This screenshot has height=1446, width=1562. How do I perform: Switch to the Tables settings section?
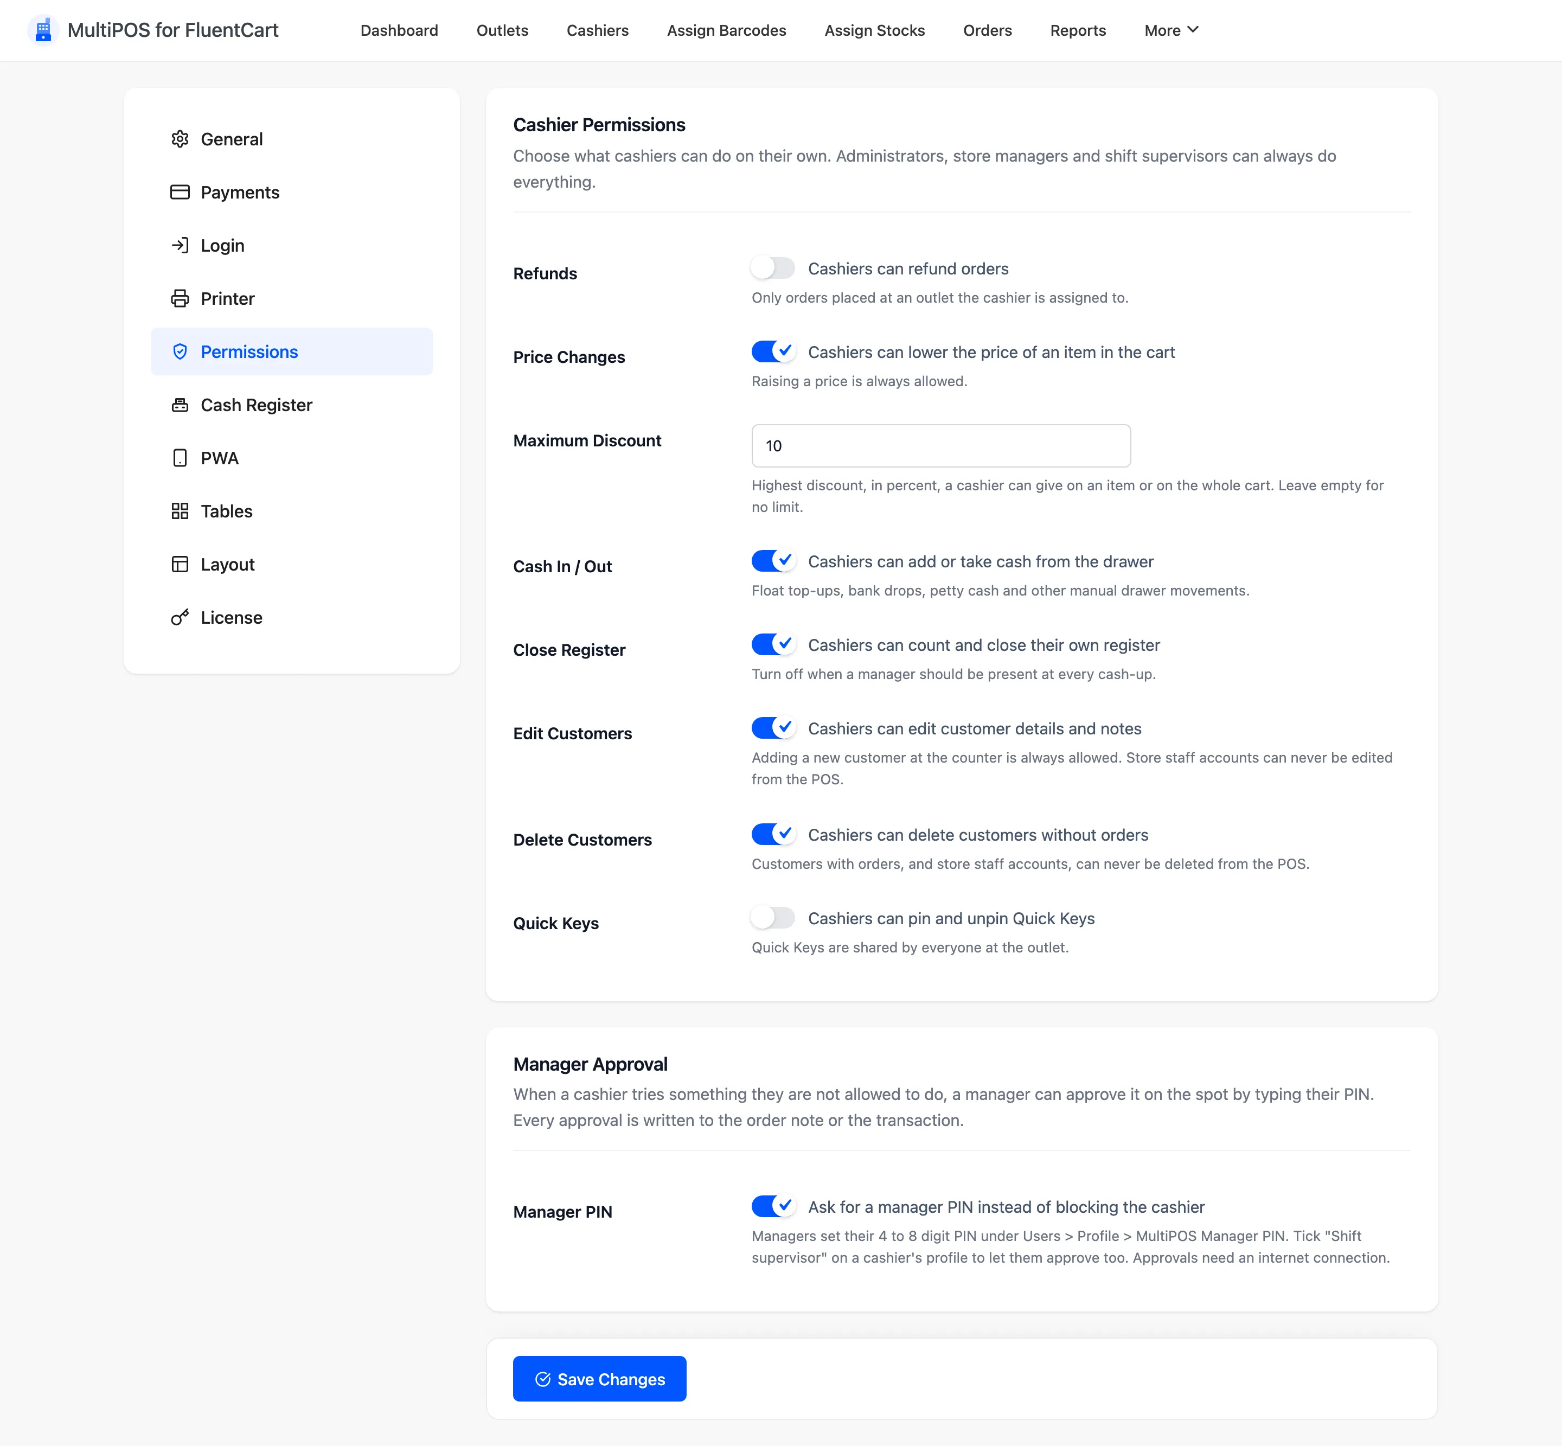(x=292, y=511)
